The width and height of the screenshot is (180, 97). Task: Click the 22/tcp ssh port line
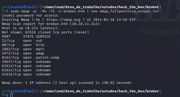22,41
